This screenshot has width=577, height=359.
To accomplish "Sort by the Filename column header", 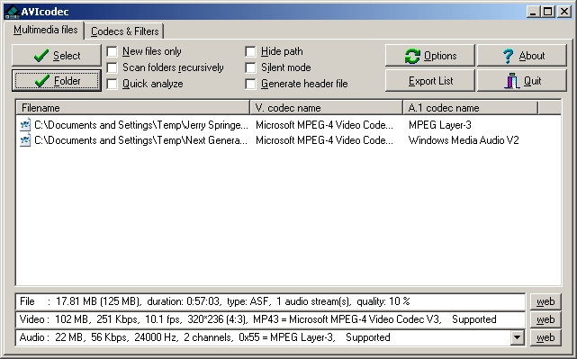I will [x=133, y=108].
